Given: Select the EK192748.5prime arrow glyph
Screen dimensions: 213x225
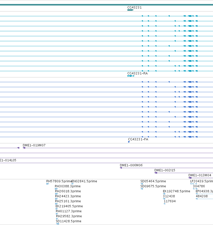Looking at the screenshot, I should tap(164, 194).
